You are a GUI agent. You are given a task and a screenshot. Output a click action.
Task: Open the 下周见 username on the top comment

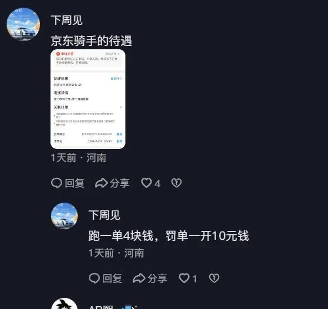coord(67,20)
